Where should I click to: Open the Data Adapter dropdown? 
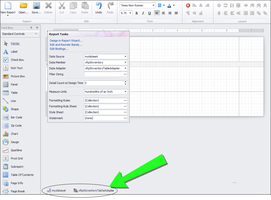pos(125,68)
